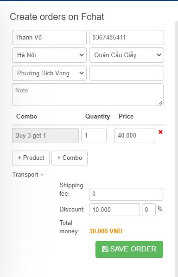Screen dimensions: 178x277
Task: Open the Phường Dịch Vọng ward dropdown
Action: (x=49, y=73)
